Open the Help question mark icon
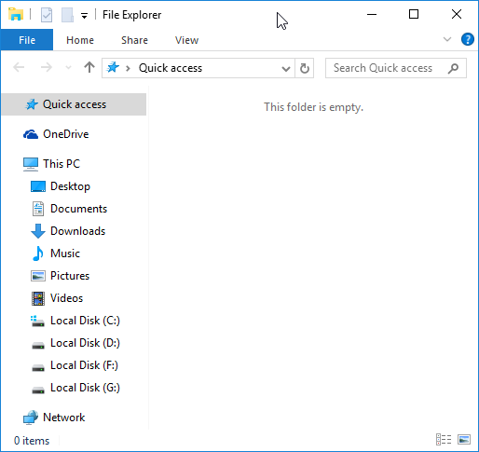 coord(467,40)
